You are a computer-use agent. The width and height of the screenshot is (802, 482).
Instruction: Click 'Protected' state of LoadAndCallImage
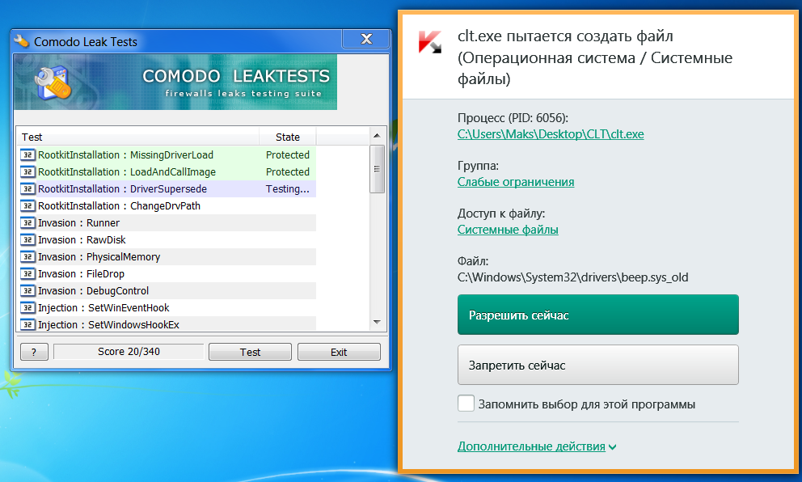[288, 172]
